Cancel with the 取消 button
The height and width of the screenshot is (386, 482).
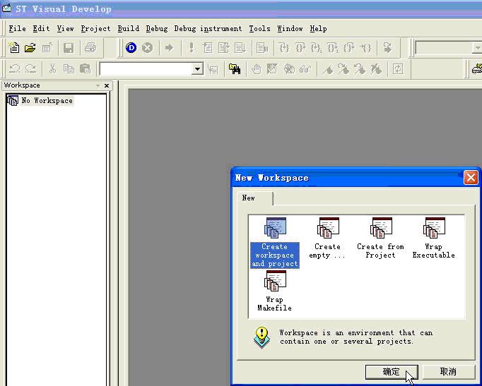(x=448, y=372)
